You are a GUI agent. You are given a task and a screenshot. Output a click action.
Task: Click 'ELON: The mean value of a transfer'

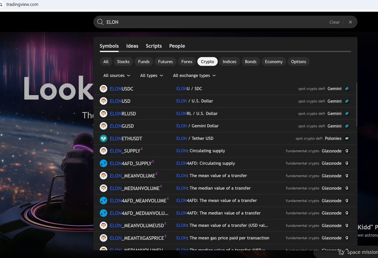[x=212, y=176]
